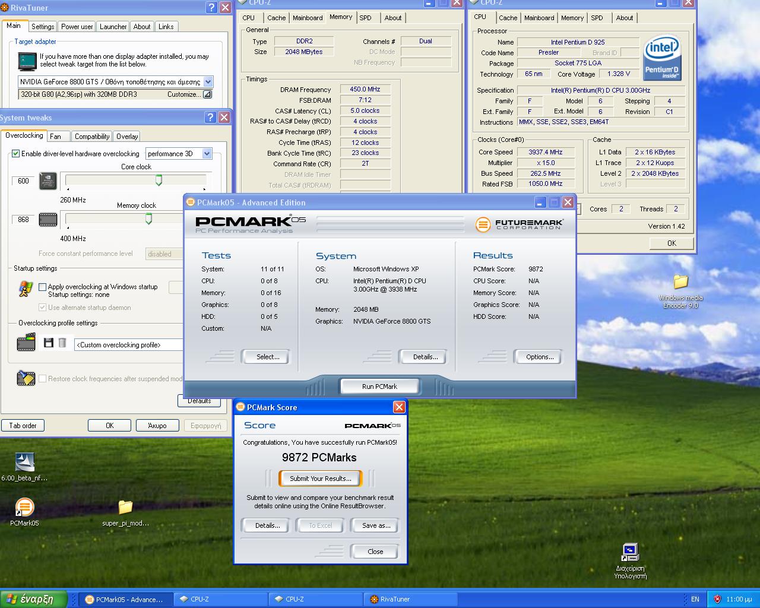Image resolution: width=760 pixels, height=608 pixels.
Task: Open the RivaTuner Launcher tab
Action: pos(113,26)
